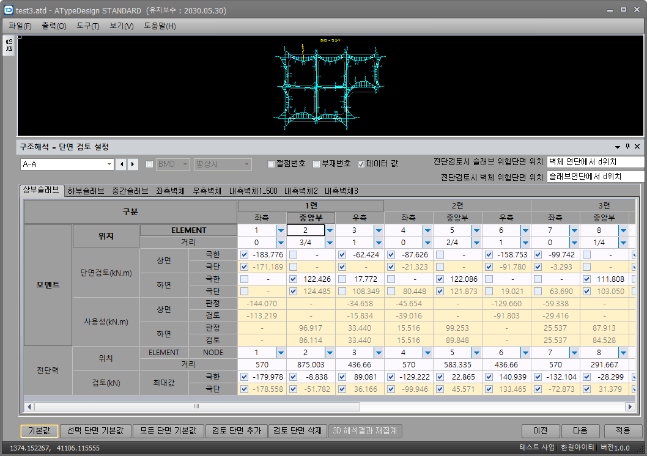
Task: Uncheck the -179.978 shear 극한 checkbox
Action: 244,377
